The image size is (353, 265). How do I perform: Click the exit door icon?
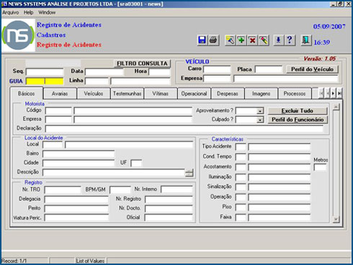coord(305,40)
